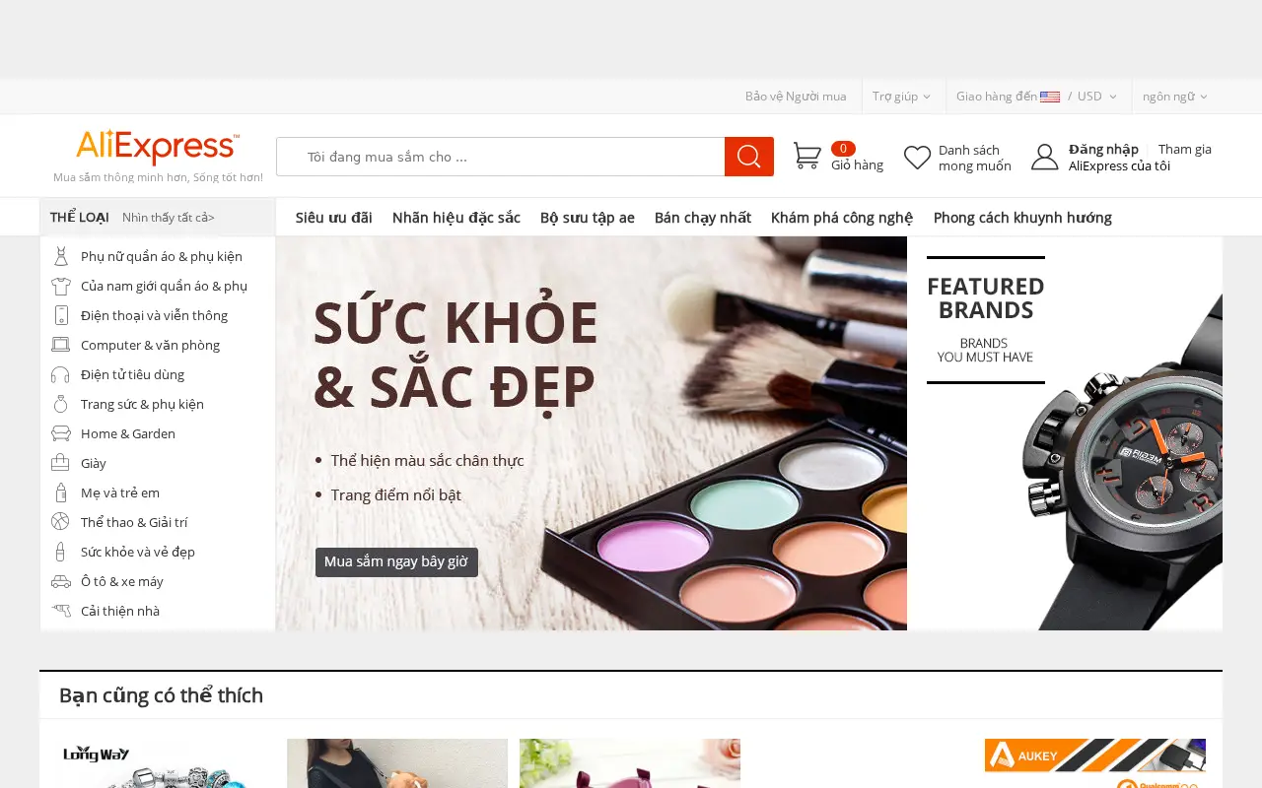1262x788 pixels.
Task: Click the search input field
Action: pyautogui.click(x=501, y=157)
